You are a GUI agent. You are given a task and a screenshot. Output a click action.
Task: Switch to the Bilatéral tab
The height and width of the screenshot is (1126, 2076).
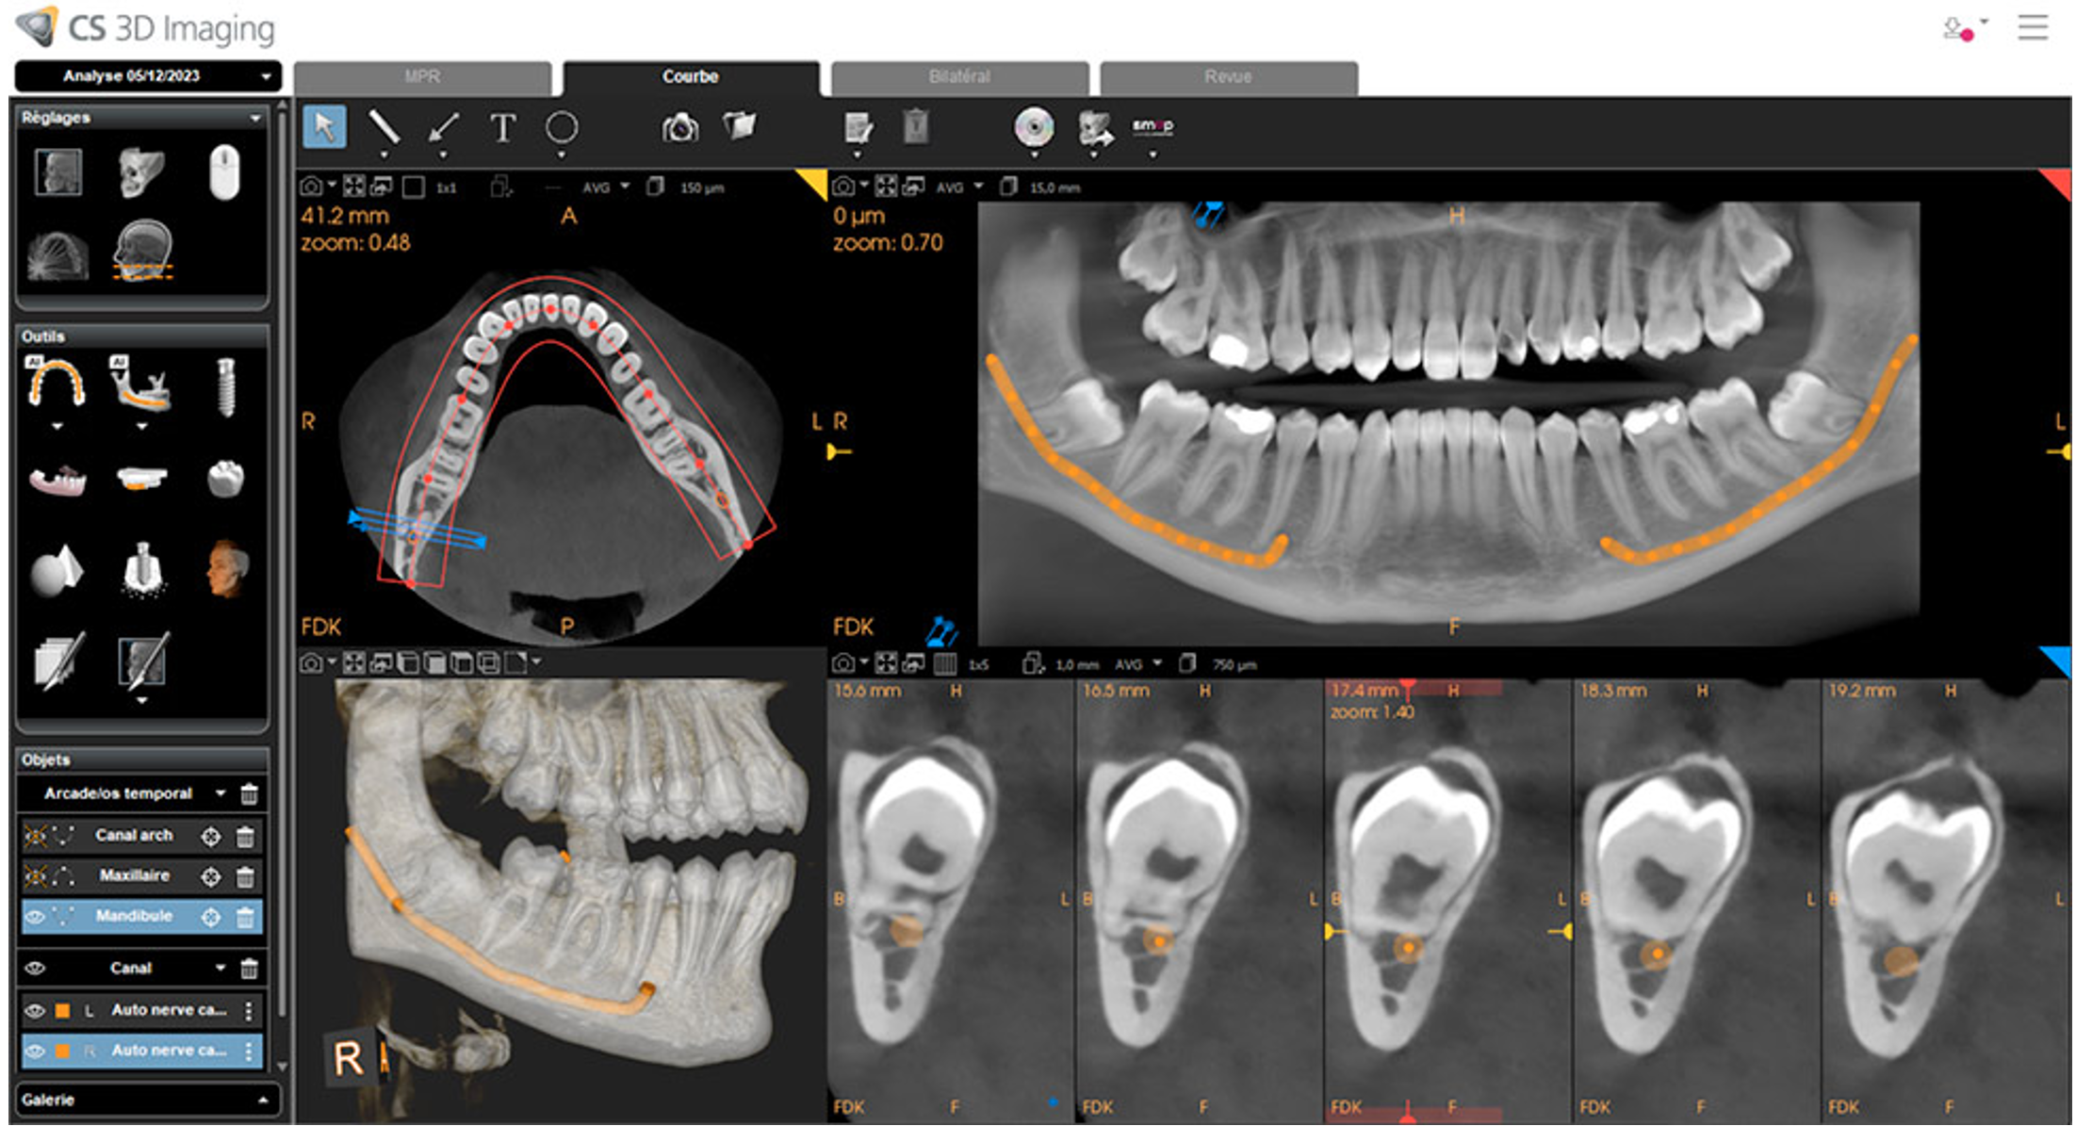click(959, 77)
